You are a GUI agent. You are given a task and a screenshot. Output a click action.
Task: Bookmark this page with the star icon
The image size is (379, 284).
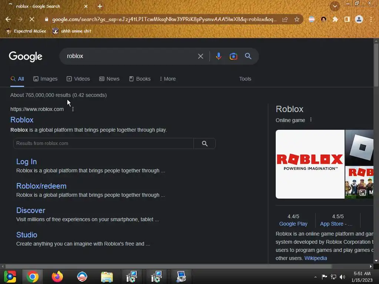pos(297,19)
